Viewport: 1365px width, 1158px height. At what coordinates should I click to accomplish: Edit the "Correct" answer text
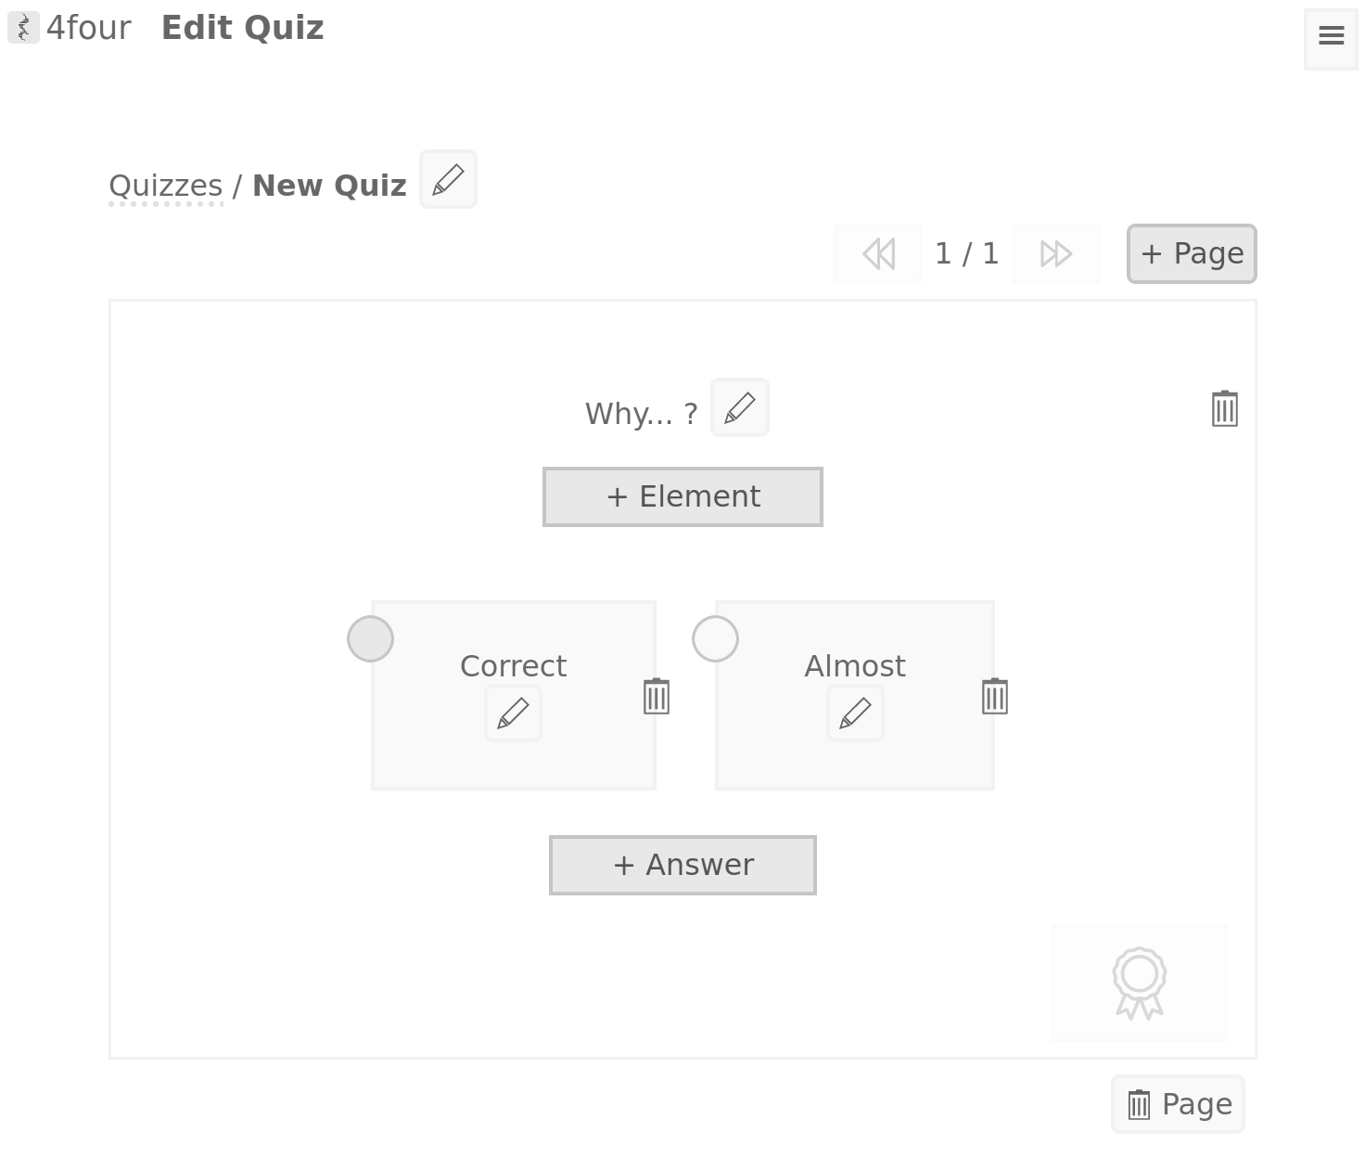tap(513, 714)
